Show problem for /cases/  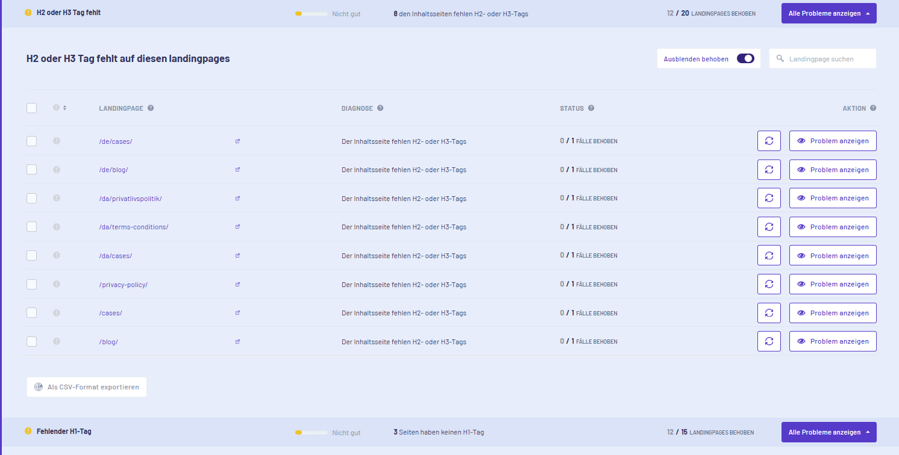click(833, 313)
